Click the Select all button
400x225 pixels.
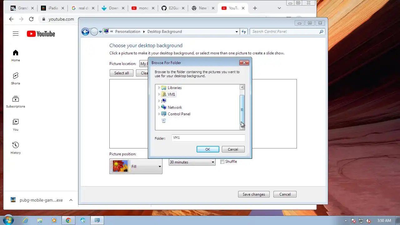pyautogui.click(x=122, y=73)
